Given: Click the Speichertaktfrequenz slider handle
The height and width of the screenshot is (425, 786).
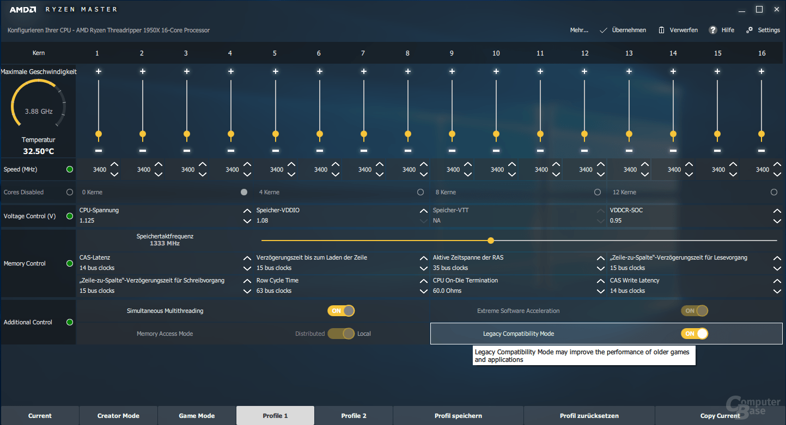Looking at the screenshot, I should [491, 241].
